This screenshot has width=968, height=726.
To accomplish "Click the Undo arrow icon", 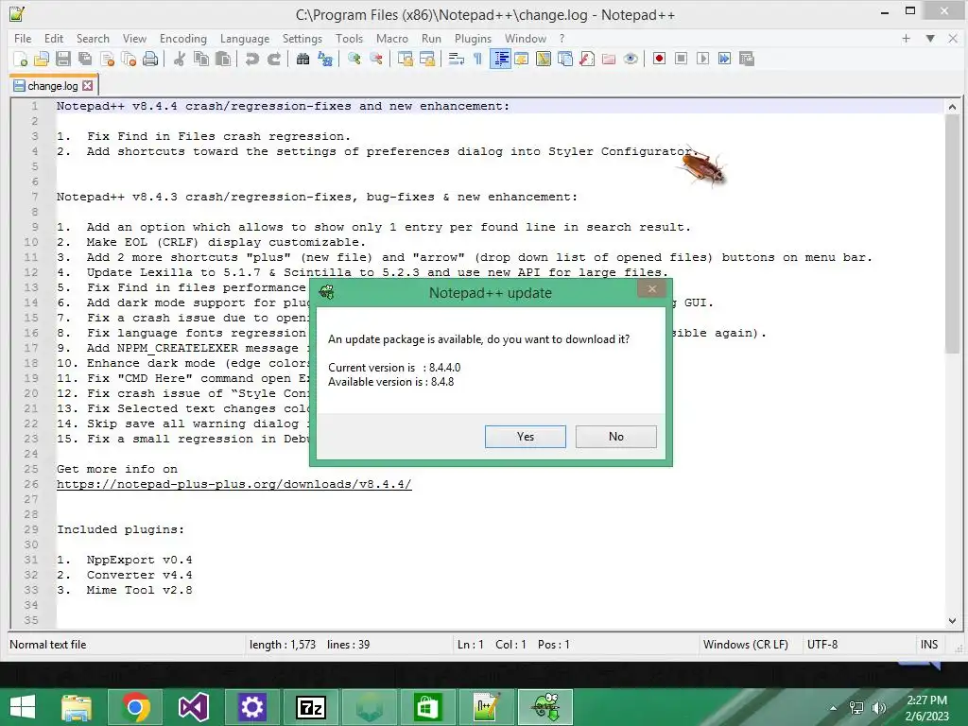I will click(x=251, y=60).
